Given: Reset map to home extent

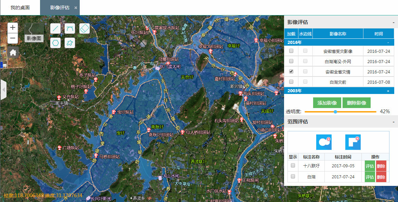Looking at the screenshot, I should (x=13, y=52).
